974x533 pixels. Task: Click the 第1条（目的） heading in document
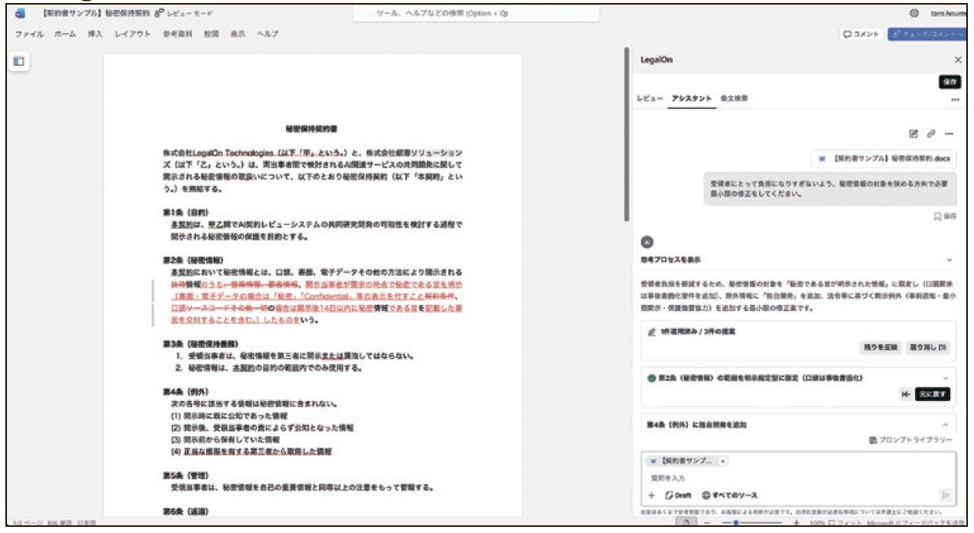185,212
